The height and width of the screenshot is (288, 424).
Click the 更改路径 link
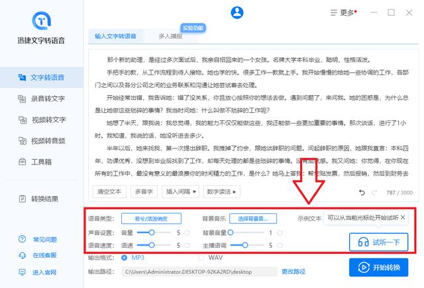point(293,271)
